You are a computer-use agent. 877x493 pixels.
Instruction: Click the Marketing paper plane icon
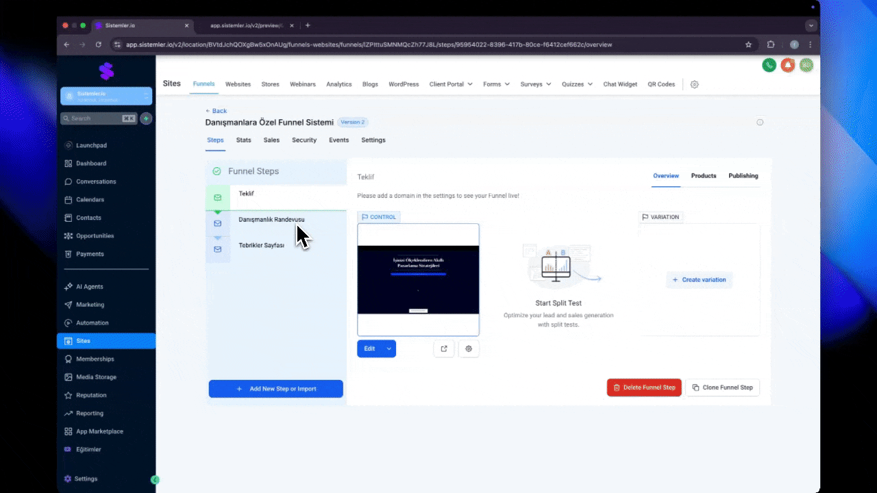click(69, 305)
